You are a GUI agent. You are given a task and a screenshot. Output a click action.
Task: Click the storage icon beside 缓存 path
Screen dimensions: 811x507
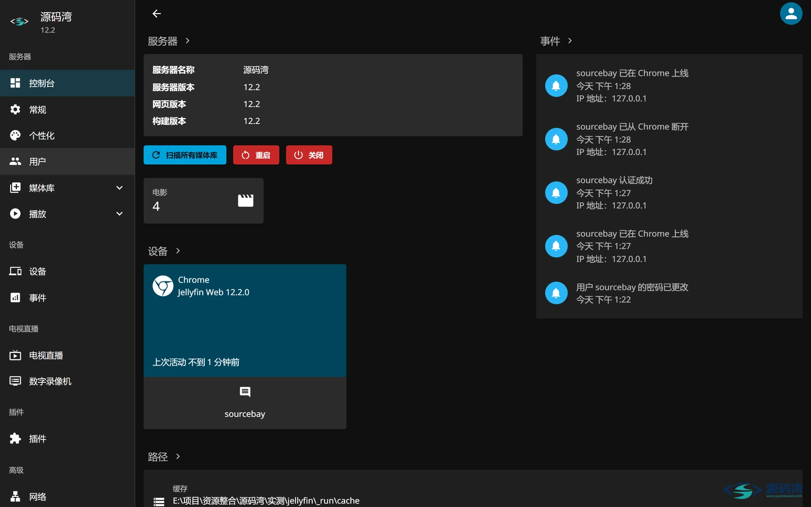(x=159, y=501)
